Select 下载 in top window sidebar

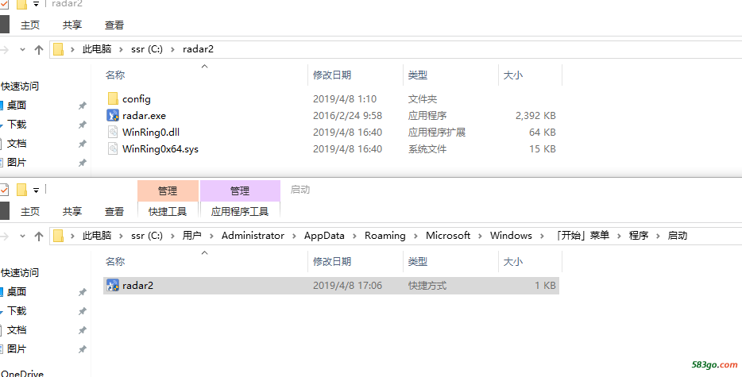coord(17,125)
